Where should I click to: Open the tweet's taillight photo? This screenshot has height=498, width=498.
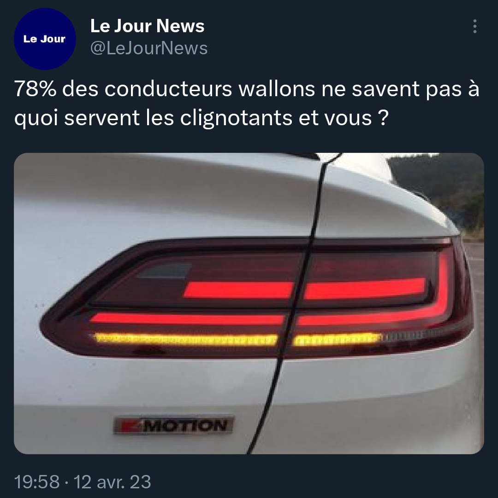point(249,303)
